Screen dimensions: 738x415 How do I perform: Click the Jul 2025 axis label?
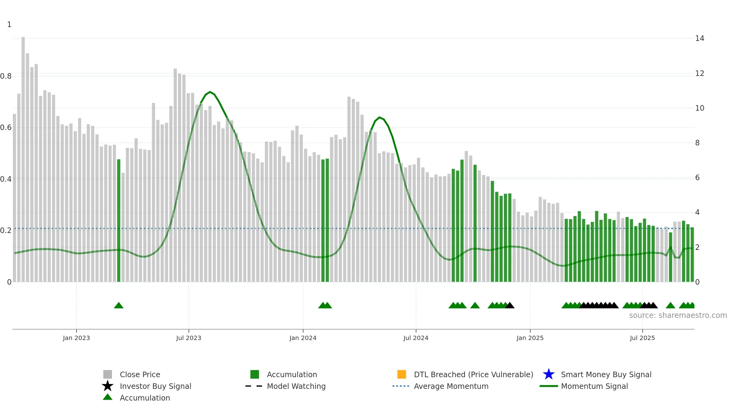[x=642, y=338]
